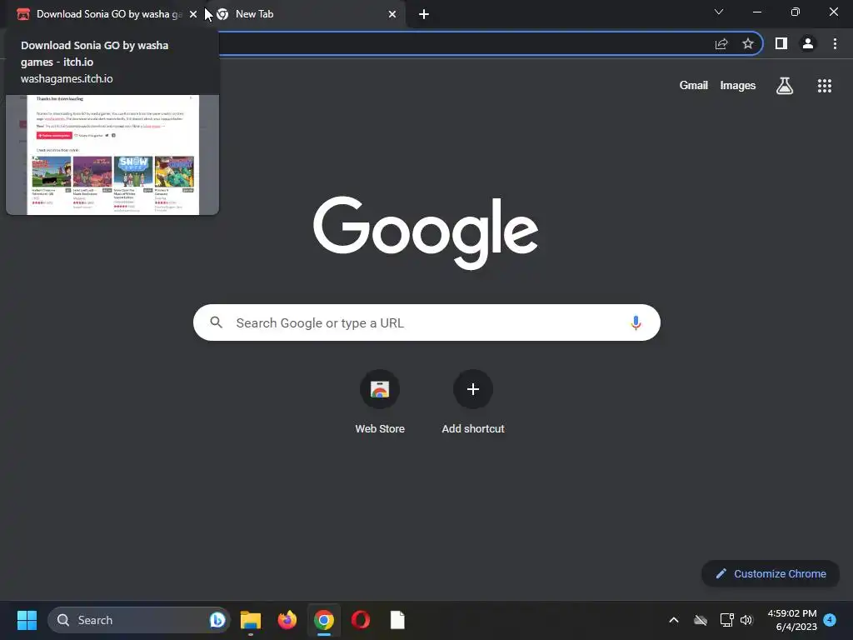Open the notification badge showing 4
The image size is (853, 640).
pos(830,619)
